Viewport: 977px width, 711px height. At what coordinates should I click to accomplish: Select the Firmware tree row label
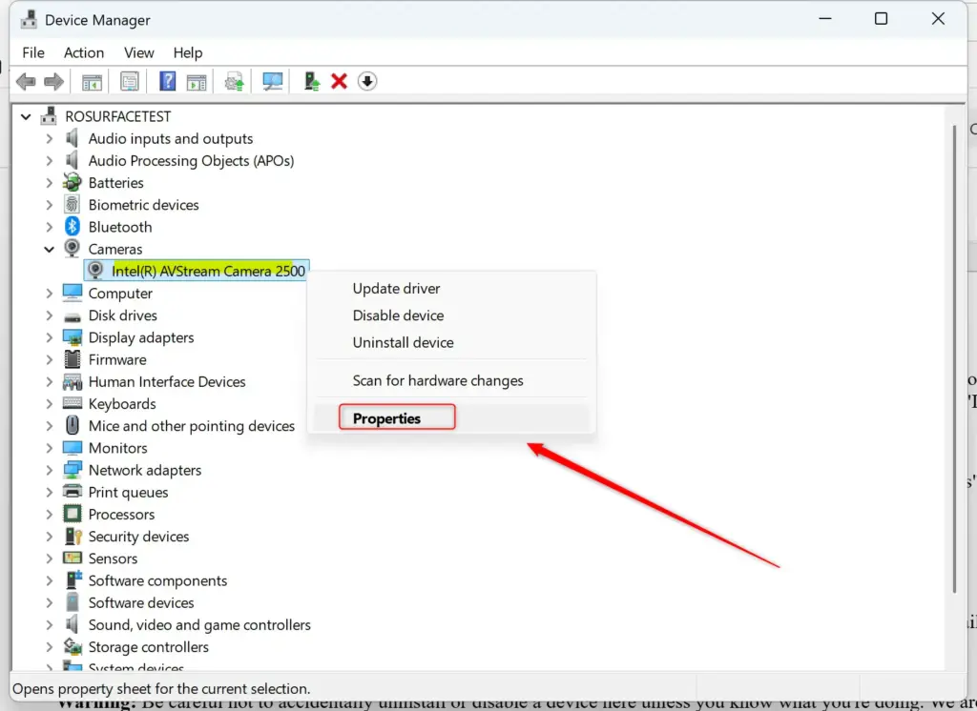click(117, 359)
